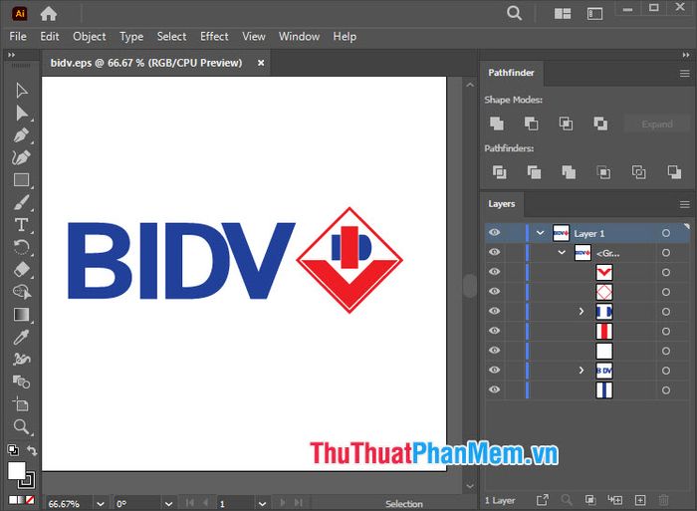Open Layers panel options menu
Screen dimensions: 697x511
685,204
